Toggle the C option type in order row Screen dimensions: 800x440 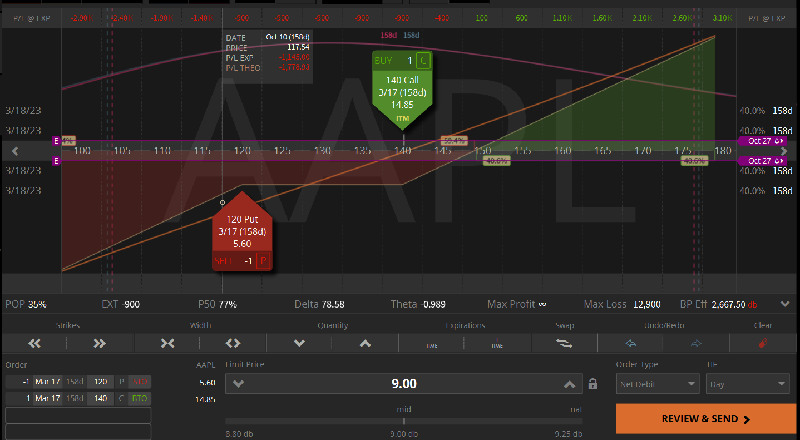(121, 398)
